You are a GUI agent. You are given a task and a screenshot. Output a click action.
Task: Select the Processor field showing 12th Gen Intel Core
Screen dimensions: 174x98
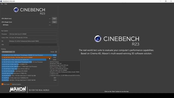point(33,34)
